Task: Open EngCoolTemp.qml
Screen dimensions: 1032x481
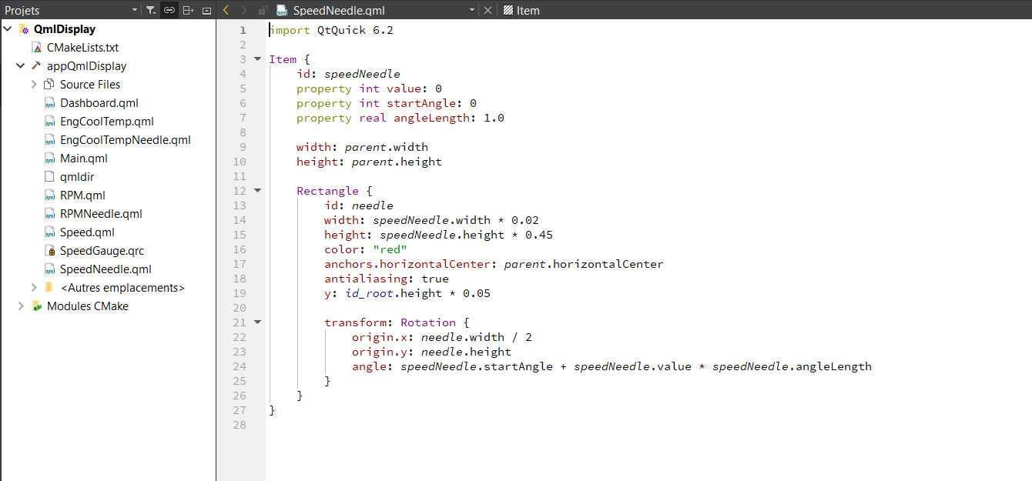Action: pyautogui.click(x=107, y=122)
